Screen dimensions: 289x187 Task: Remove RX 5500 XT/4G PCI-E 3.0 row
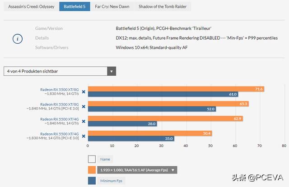(x=84, y=136)
